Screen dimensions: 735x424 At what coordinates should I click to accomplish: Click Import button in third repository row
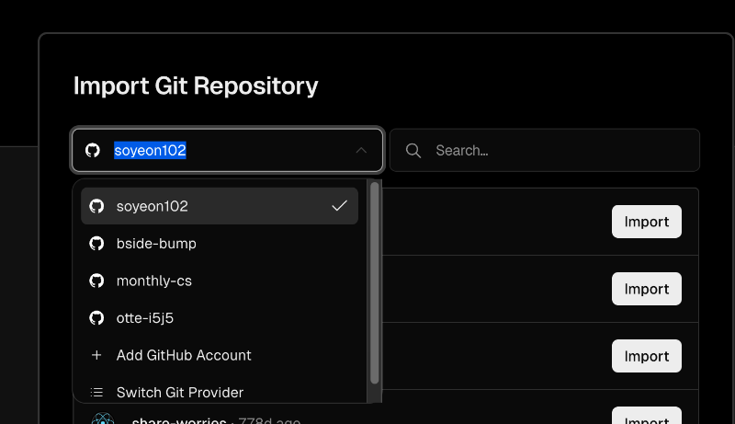pos(647,356)
